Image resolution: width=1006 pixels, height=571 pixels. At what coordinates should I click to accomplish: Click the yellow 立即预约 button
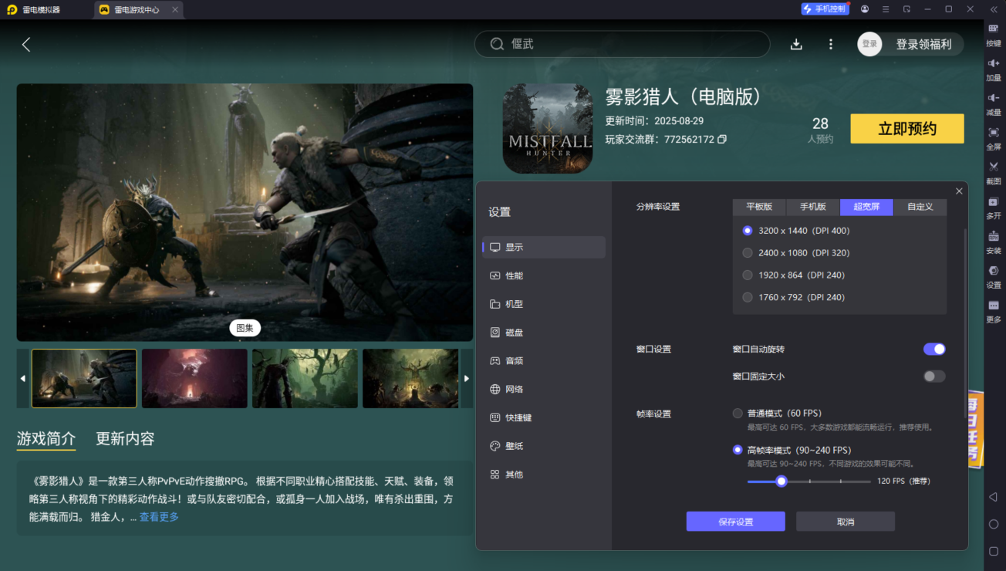coord(907,129)
